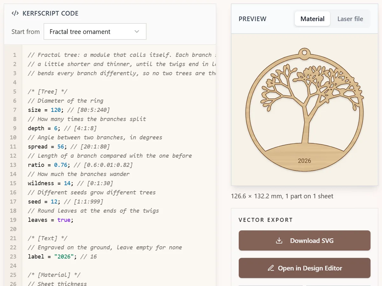Click the /* [Tree] */ section comment
This screenshot has width=382, height=286.
click(x=47, y=92)
